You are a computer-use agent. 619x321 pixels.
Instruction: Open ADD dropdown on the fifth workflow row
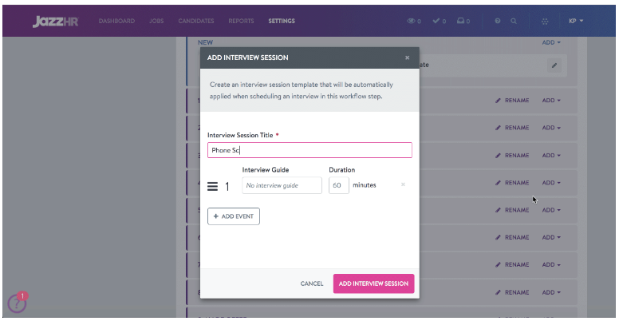(551, 210)
